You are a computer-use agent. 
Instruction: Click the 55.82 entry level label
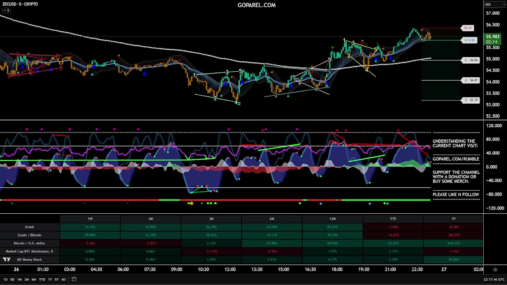469,40
